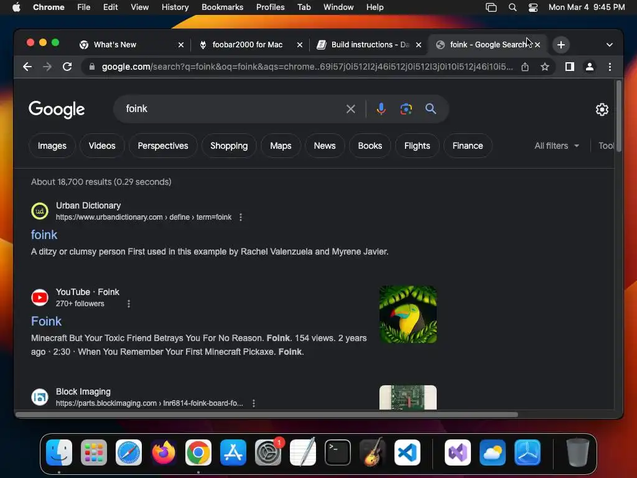This screenshot has width=637, height=478.
Task: Open the Profiles menu
Action: (x=270, y=7)
